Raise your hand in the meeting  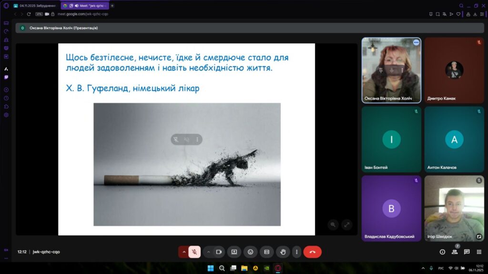283,252
